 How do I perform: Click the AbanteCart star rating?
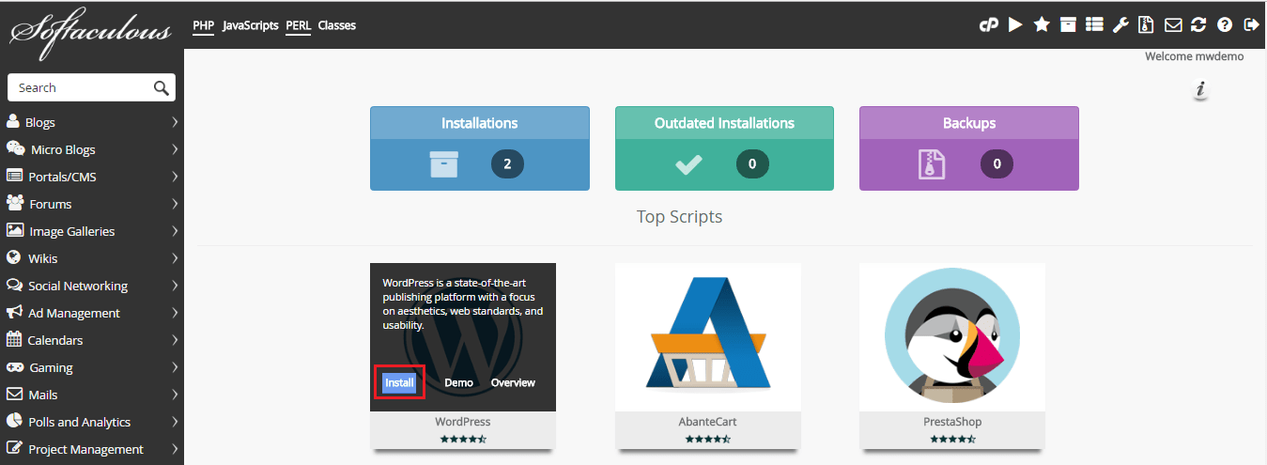pyautogui.click(x=708, y=439)
